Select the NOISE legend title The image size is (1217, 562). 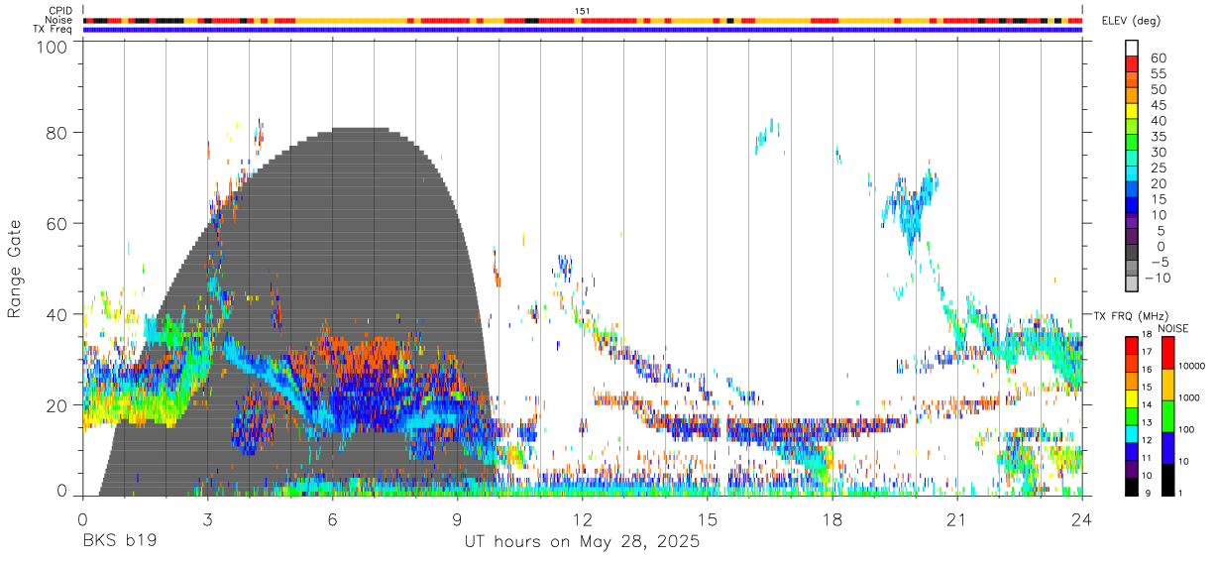coord(1173,328)
